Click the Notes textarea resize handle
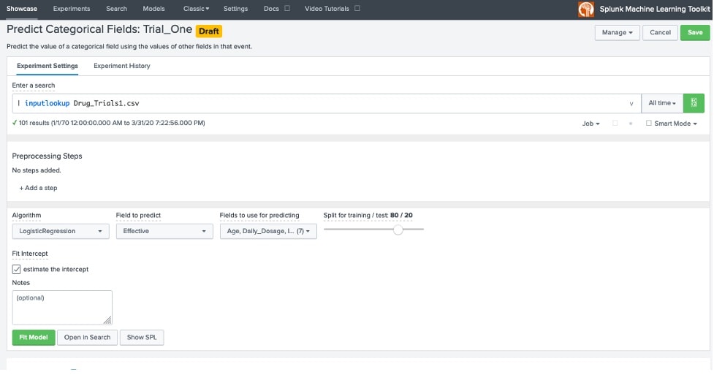This screenshot has height=383, width=714. tap(107, 320)
